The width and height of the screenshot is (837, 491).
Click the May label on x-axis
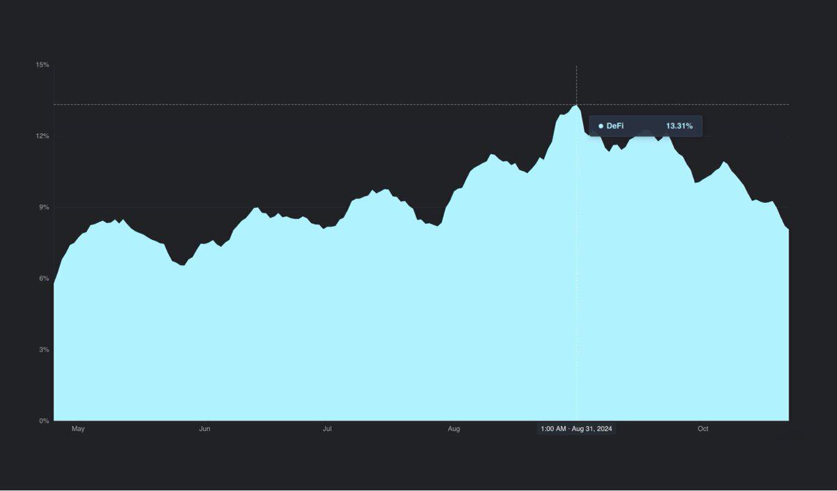coord(78,429)
